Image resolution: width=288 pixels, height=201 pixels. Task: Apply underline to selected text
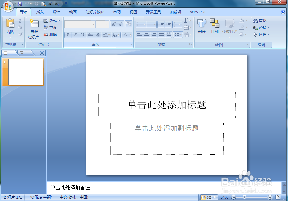[x=82, y=35]
